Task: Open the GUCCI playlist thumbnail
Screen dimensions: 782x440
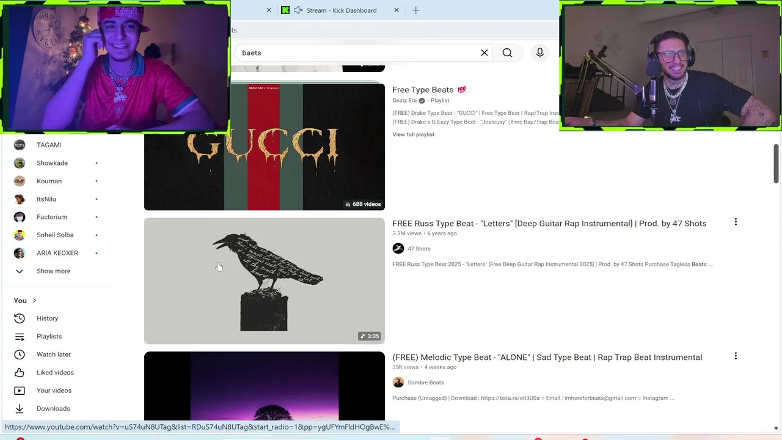Action: tap(265, 147)
